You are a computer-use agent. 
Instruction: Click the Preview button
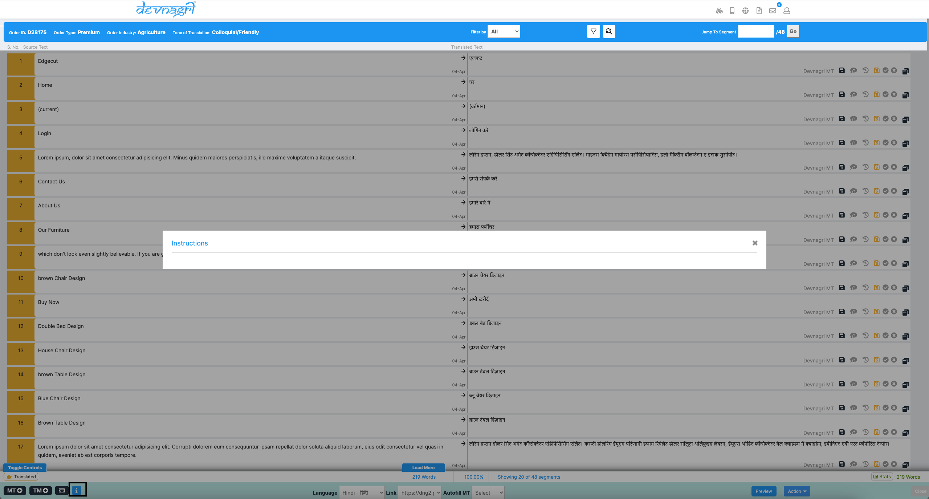[x=764, y=491]
